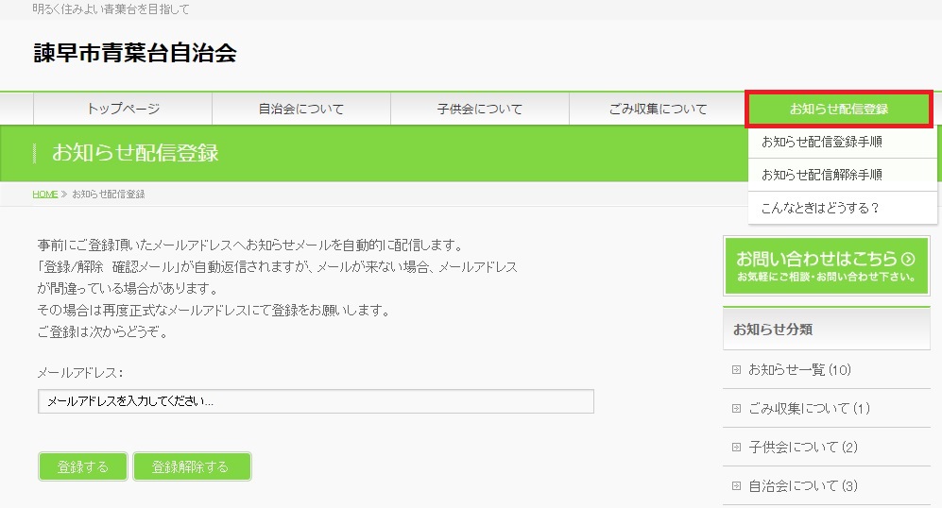
Task: Click the expand icon beside お知らせ一覧 (10)
Action: point(737,369)
